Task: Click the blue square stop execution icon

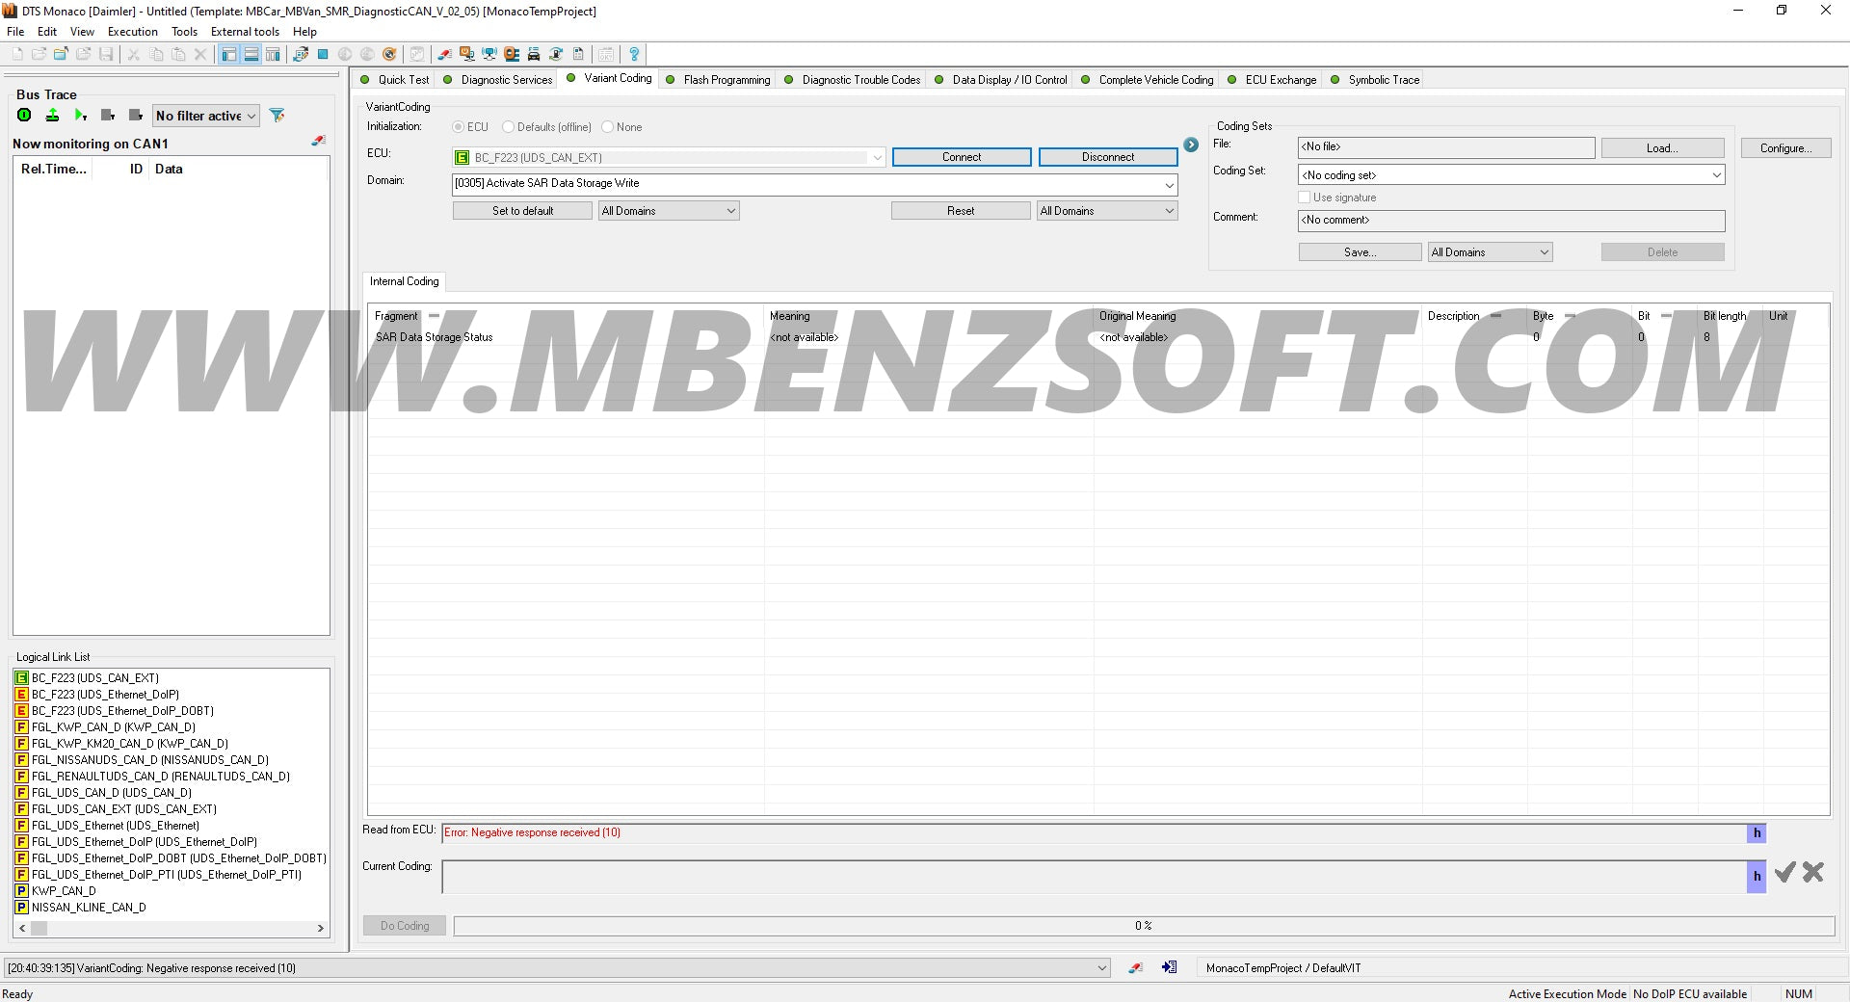Action: pyautogui.click(x=323, y=54)
